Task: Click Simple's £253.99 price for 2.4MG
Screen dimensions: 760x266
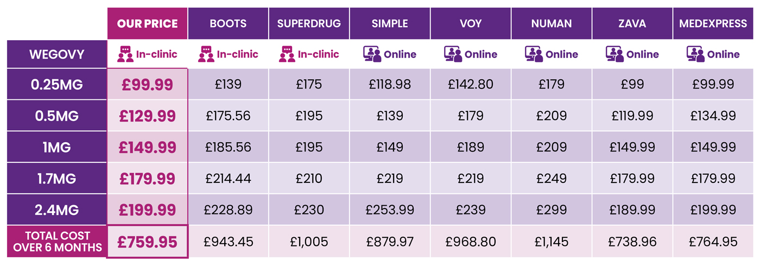Action: [x=390, y=209]
